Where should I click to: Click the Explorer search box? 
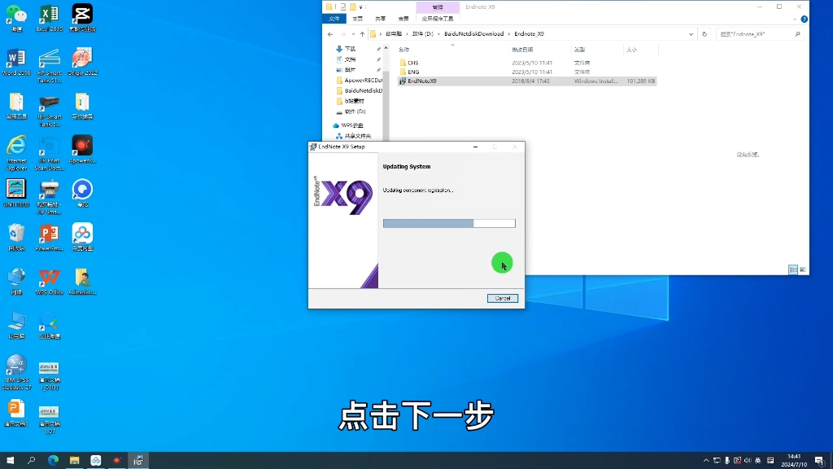[x=758, y=34]
